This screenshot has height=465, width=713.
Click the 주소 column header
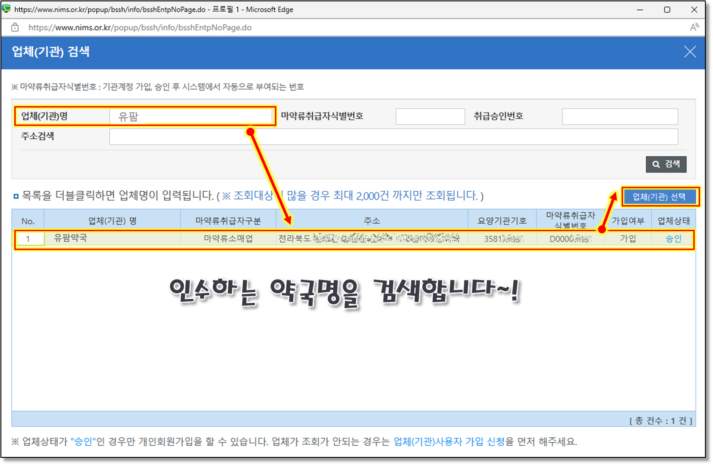tap(372, 221)
